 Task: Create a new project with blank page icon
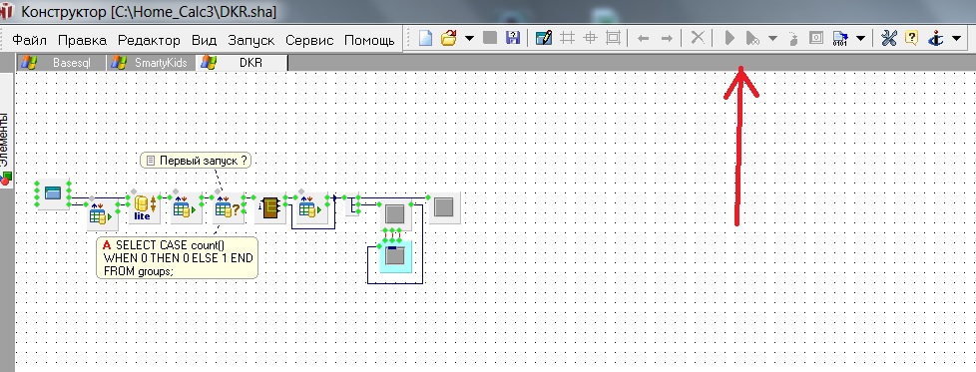425,39
